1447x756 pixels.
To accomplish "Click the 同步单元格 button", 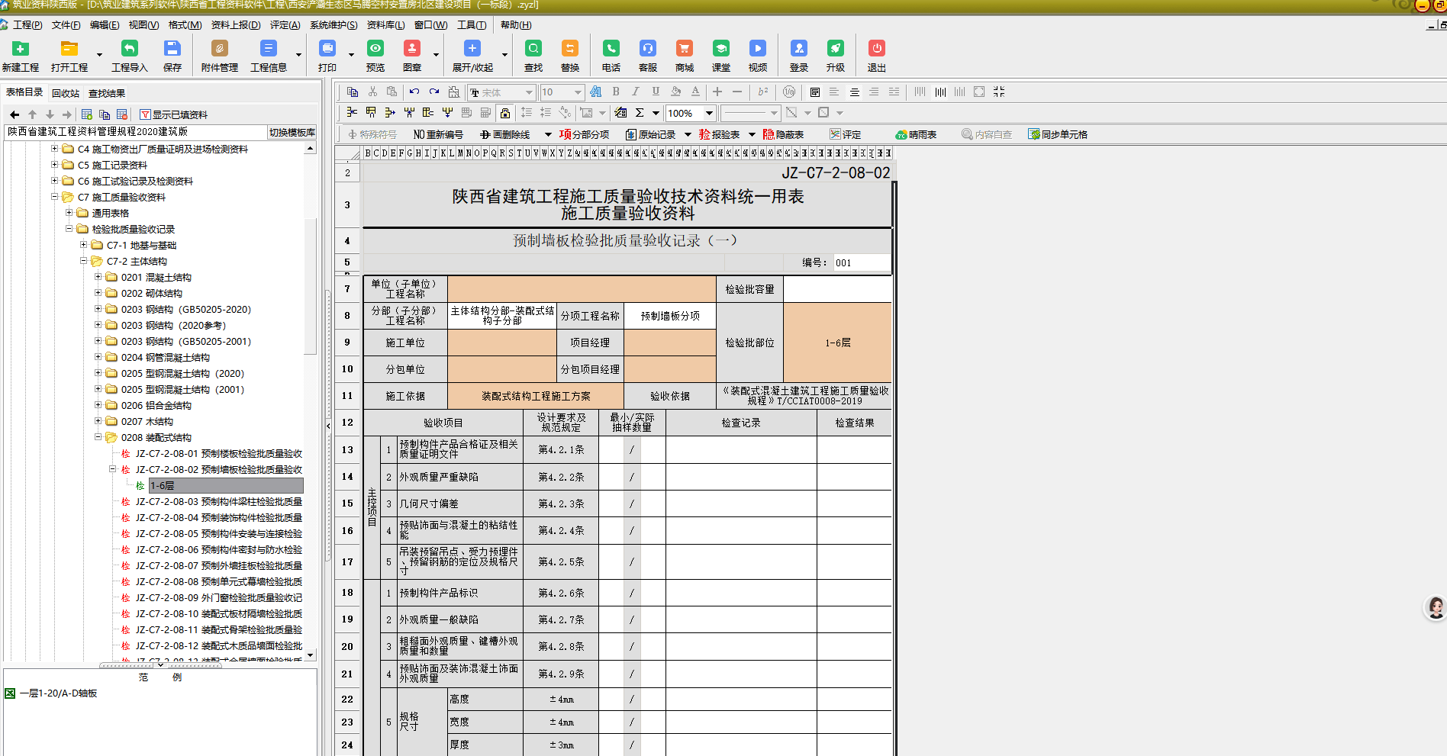I will (1058, 134).
